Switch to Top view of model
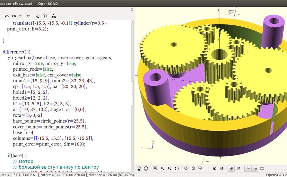287x177 pixels. click(x=193, y=168)
